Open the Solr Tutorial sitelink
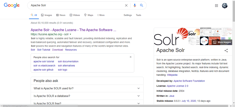The height and width of the screenshot is (107, 235). 44,50
